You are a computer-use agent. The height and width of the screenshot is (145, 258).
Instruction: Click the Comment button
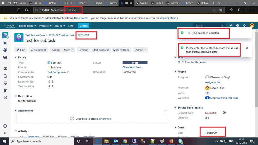coord(38,50)
